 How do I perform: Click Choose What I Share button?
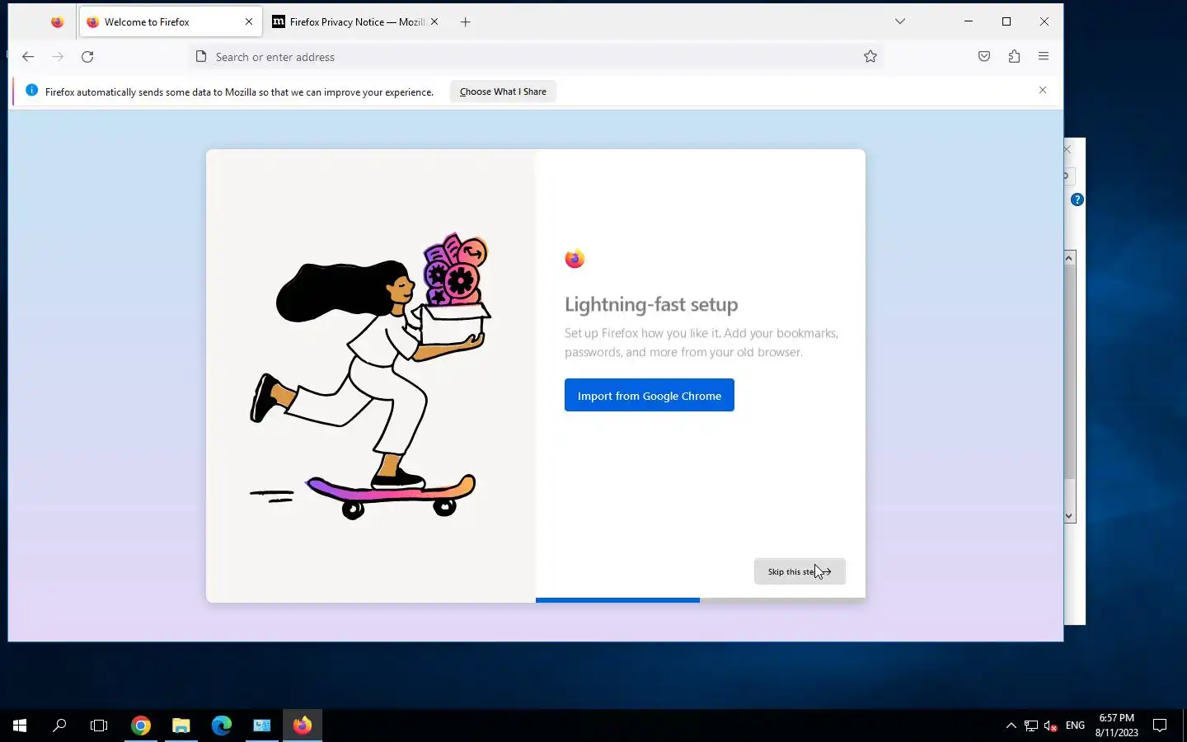(503, 92)
